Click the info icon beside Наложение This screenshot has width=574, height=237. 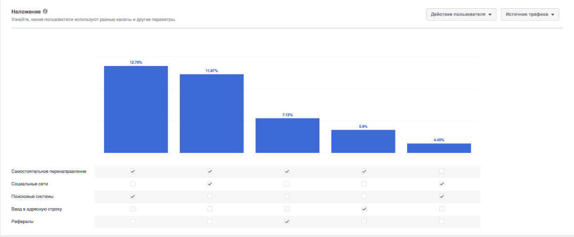(x=45, y=11)
